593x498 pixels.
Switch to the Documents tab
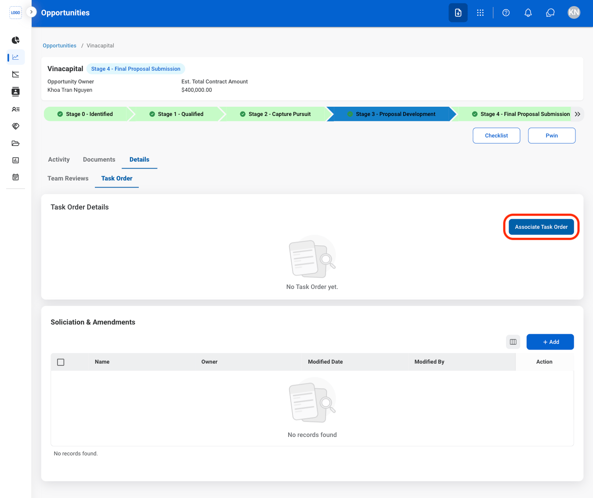pos(99,159)
